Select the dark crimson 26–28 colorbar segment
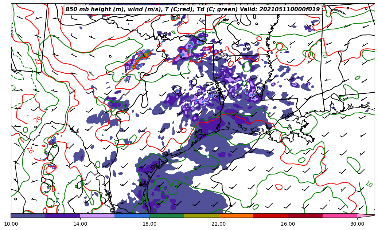This screenshot has height=230, width=378. tap(305, 215)
